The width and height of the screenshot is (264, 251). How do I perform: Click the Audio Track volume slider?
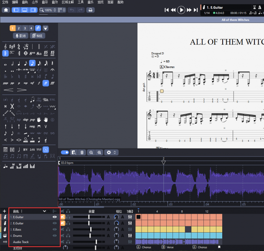(96, 242)
